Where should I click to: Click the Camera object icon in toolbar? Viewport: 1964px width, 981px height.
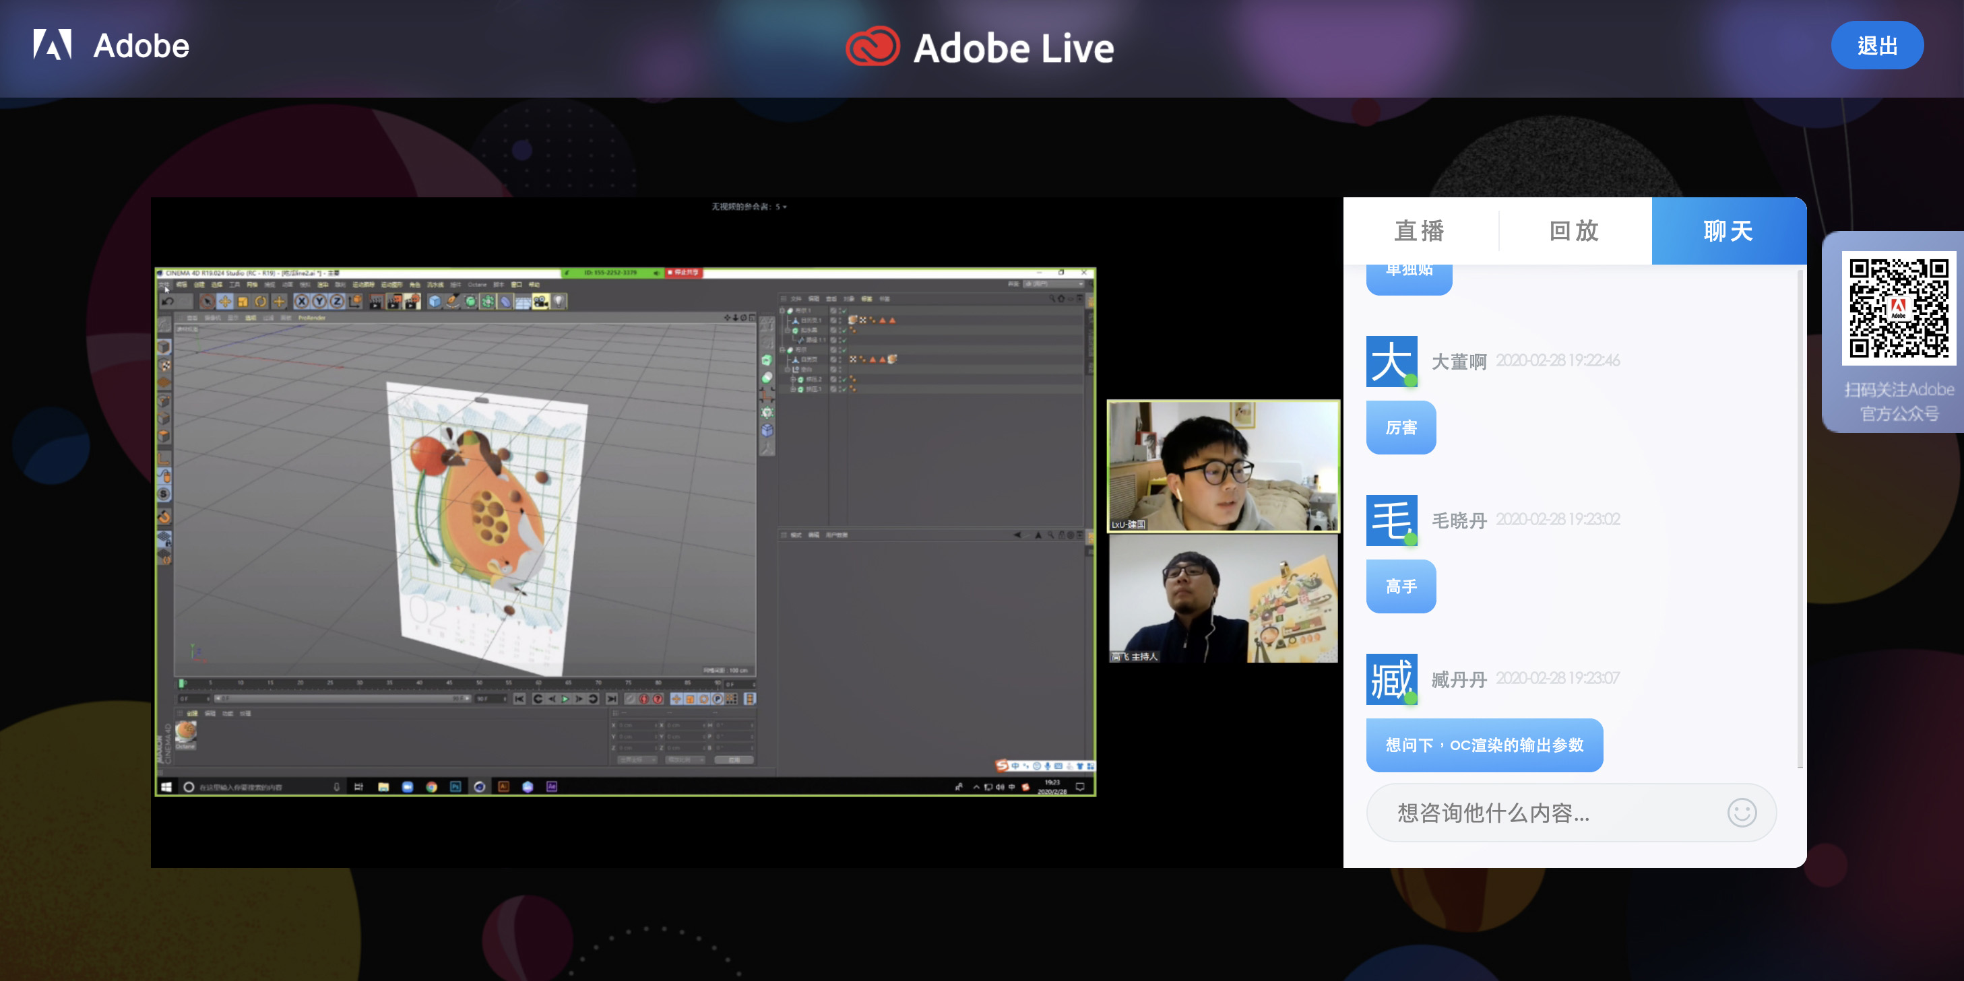pyautogui.click(x=540, y=302)
